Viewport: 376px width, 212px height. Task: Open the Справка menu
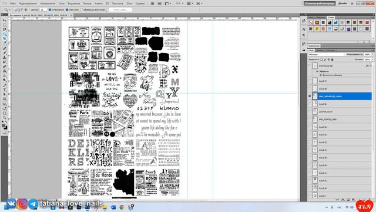[140, 4]
